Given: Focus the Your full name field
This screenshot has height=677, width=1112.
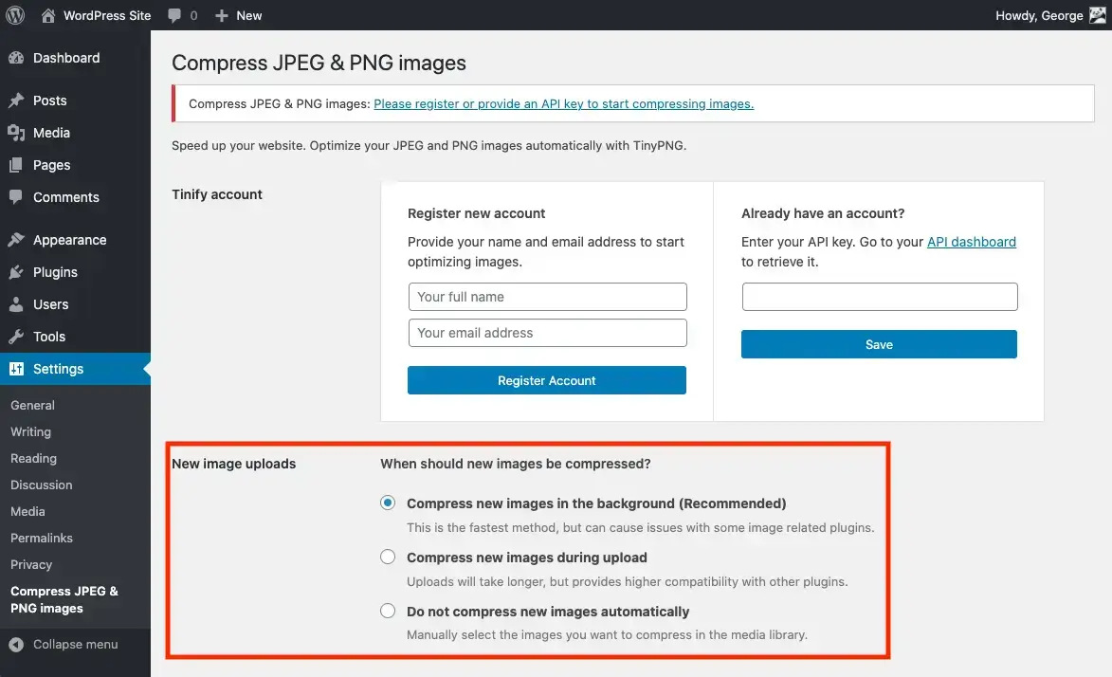Looking at the screenshot, I should click(x=548, y=297).
